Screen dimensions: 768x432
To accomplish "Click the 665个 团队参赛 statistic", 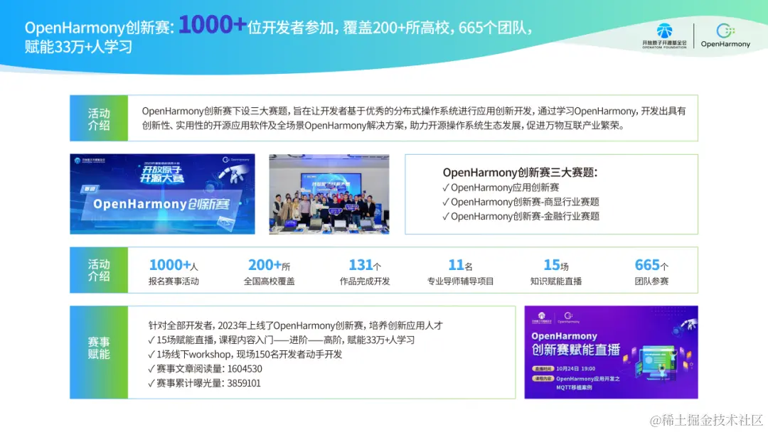I will click(x=651, y=271).
